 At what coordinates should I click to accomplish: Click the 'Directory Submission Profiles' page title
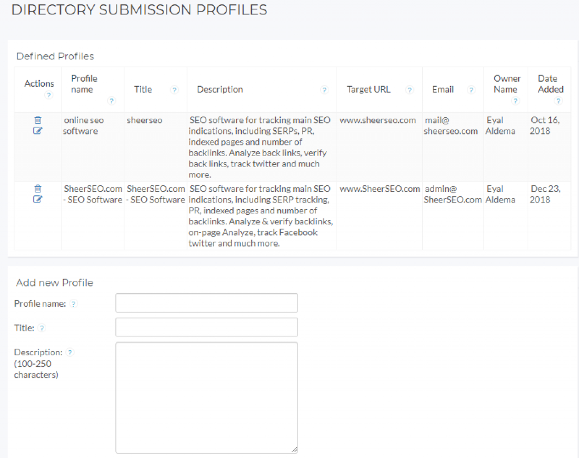(x=139, y=10)
